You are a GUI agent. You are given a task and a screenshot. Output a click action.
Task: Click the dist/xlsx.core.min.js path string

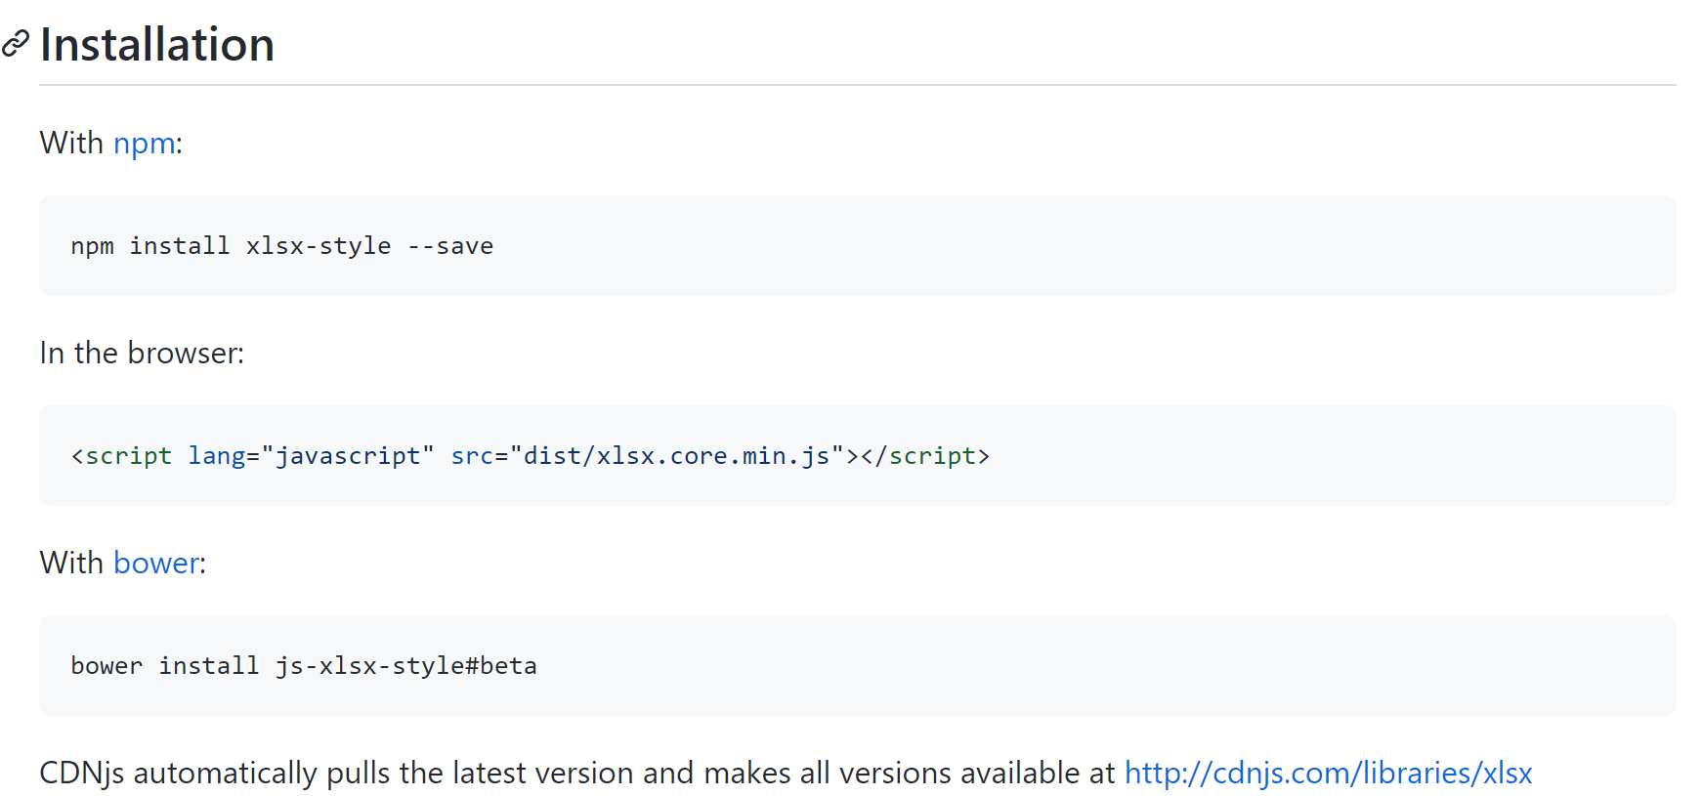coord(676,456)
